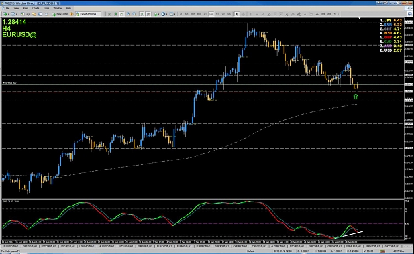Select the M30 timeframe button
414x254 pixels.
[199, 14]
